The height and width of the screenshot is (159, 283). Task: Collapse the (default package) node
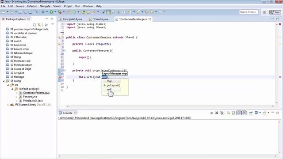click(12, 89)
